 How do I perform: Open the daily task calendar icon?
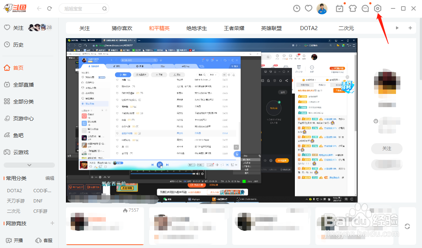340,8
